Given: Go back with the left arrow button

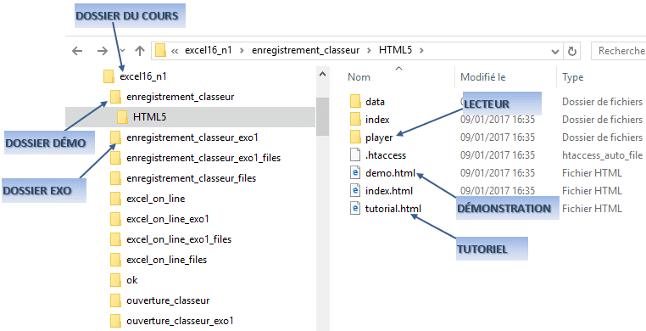Looking at the screenshot, I should pos(77,51).
